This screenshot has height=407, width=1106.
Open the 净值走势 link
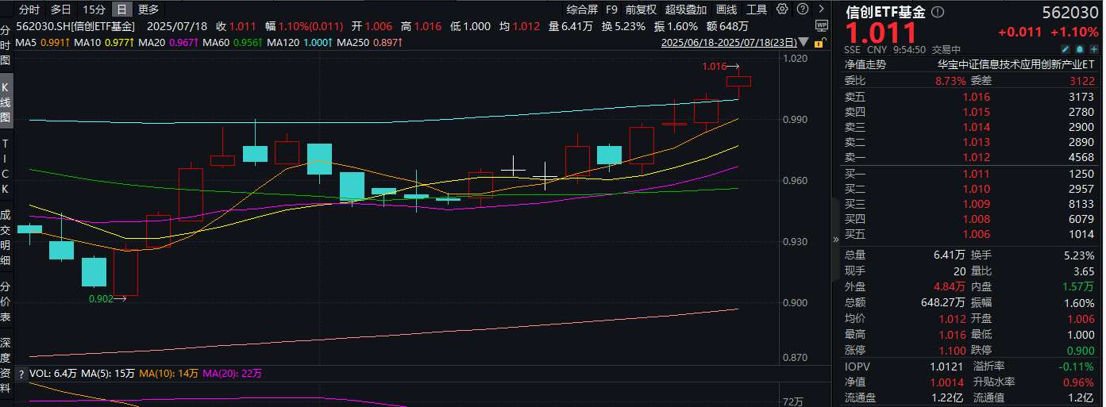pyautogui.click(x=865, y=65)
